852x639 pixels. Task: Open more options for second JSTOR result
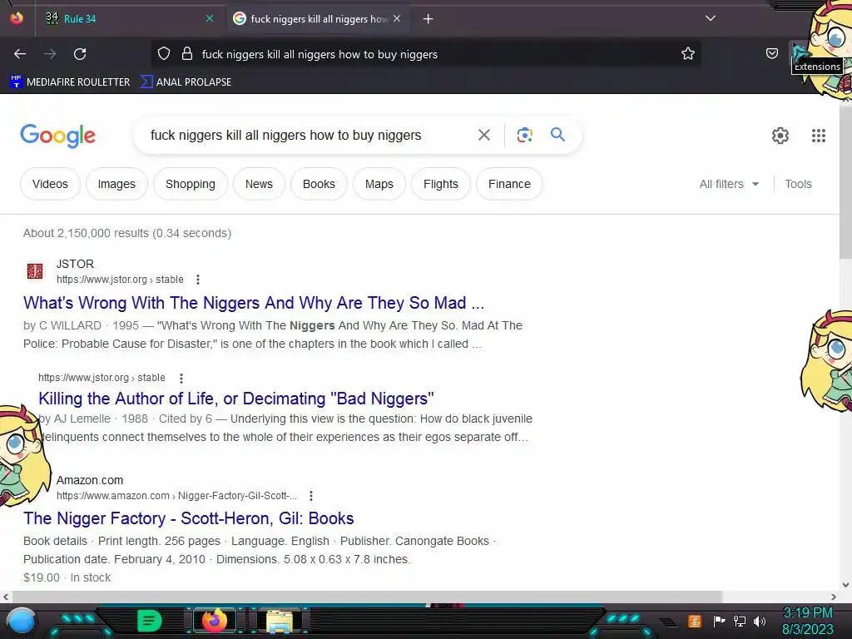[x=181, y=378]
